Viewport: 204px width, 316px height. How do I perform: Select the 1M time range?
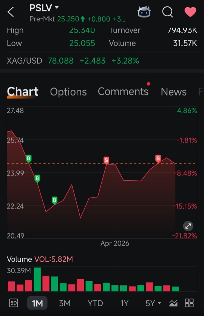pos(37,303)
